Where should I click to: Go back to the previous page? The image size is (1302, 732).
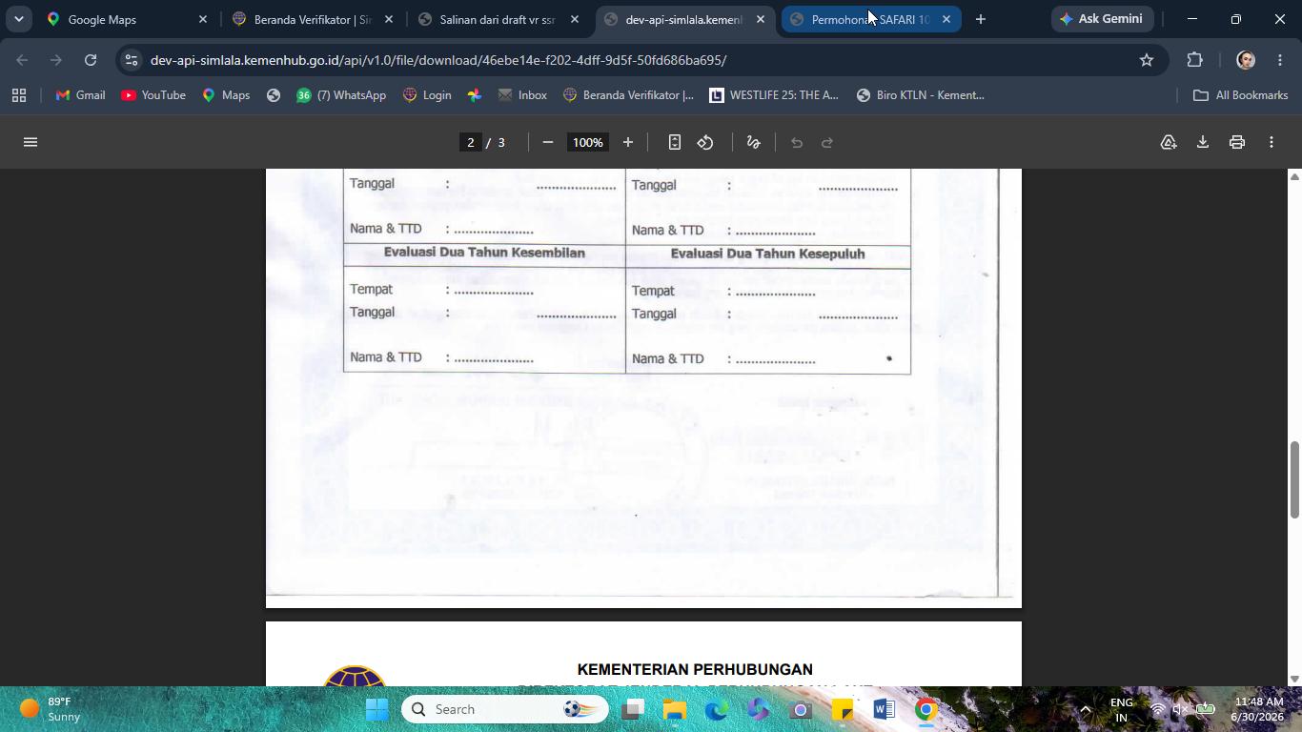tap(23, 60)
